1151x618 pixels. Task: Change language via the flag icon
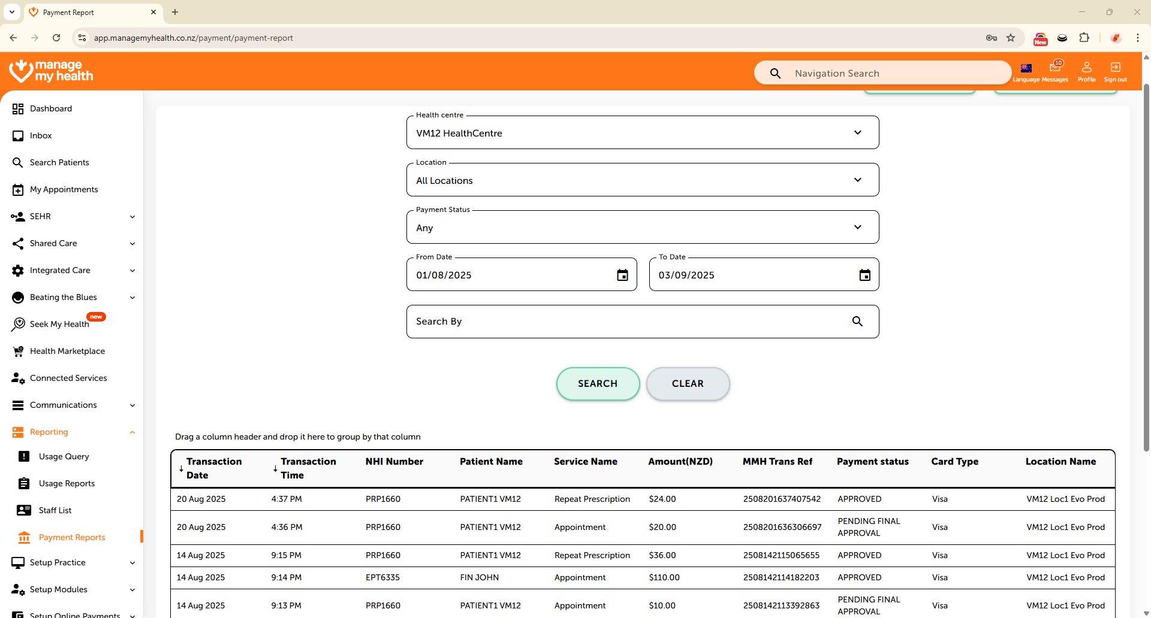1026,68
